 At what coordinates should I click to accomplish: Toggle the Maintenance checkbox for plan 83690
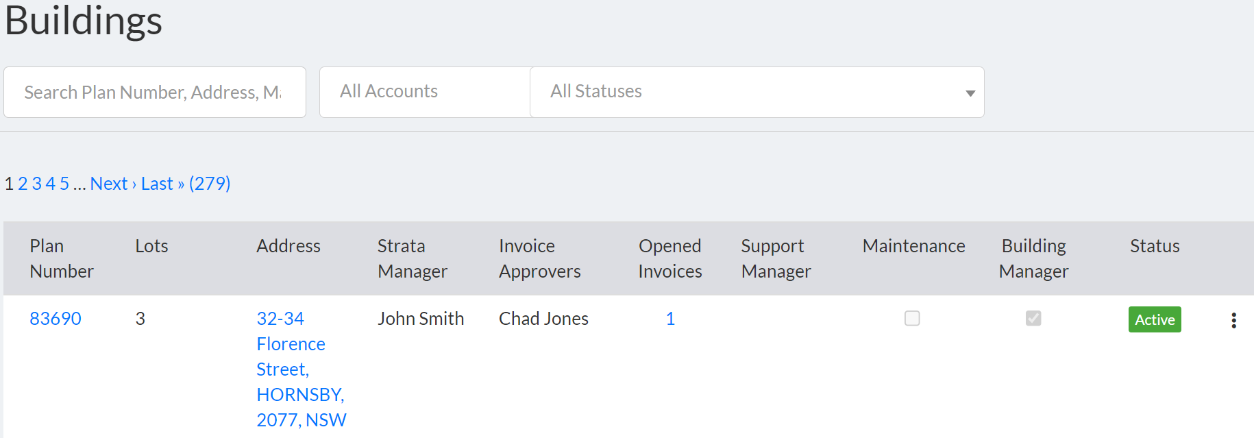(x=912, y=318)
